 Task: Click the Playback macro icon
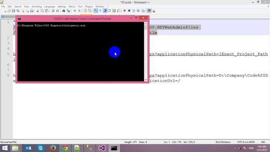134,11
